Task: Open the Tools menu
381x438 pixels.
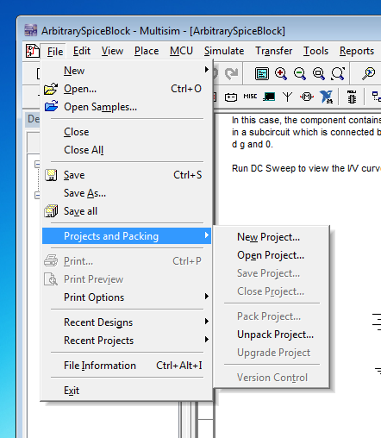Action: 316,51
